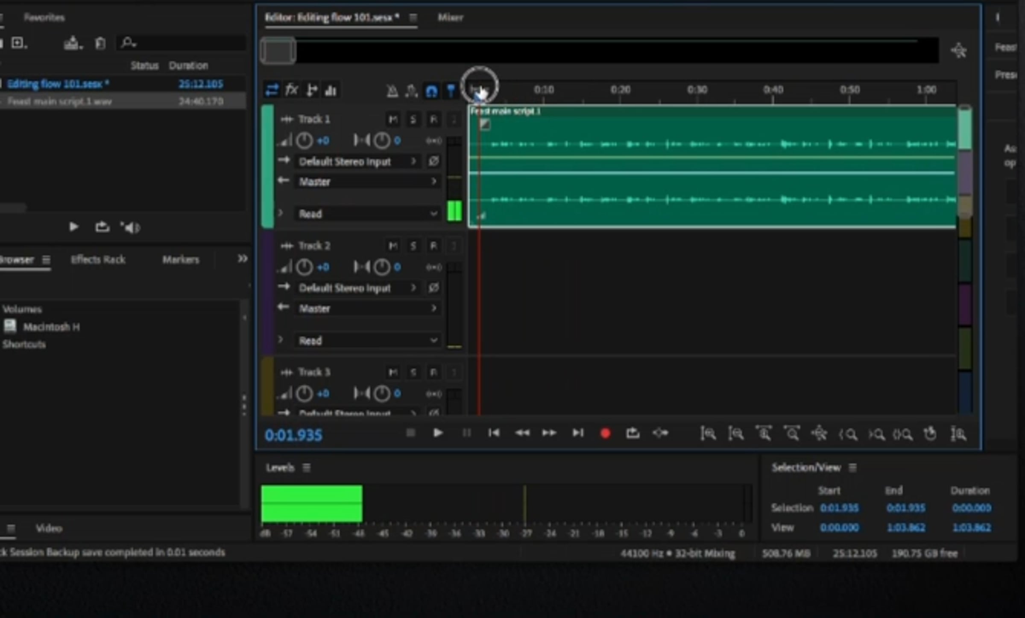This screenshot has width=1025, height=618.
Task: Open Track 1 Read automation dropdown
Action: coord(367,214)
